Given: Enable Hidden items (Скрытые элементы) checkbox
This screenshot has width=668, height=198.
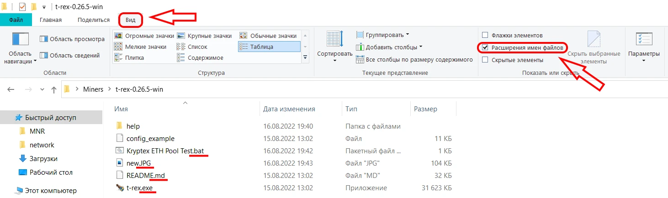Looking at the screenshot, I should [x=485, y=60].
